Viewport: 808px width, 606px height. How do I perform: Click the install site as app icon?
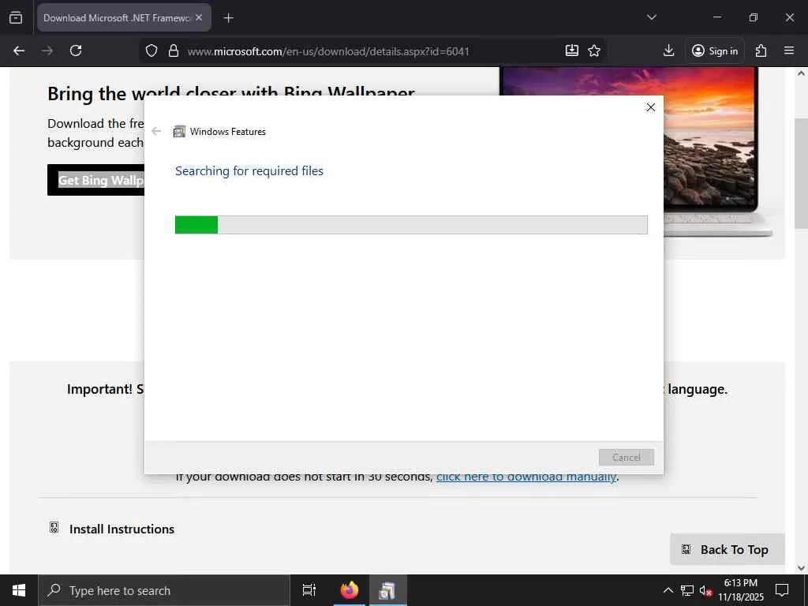point(572,50)
